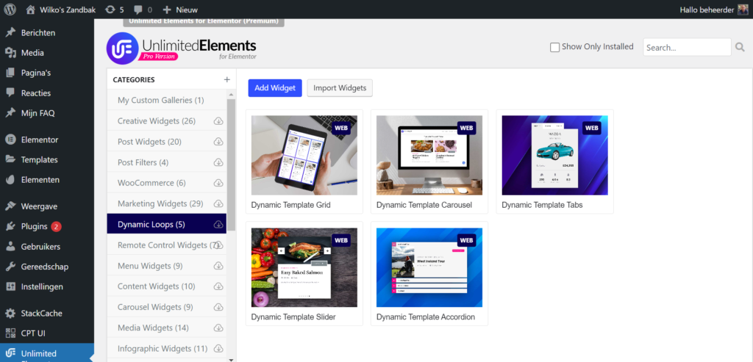
Task: Select Marketing Widgets (29) category
Action: click(167, 204)
